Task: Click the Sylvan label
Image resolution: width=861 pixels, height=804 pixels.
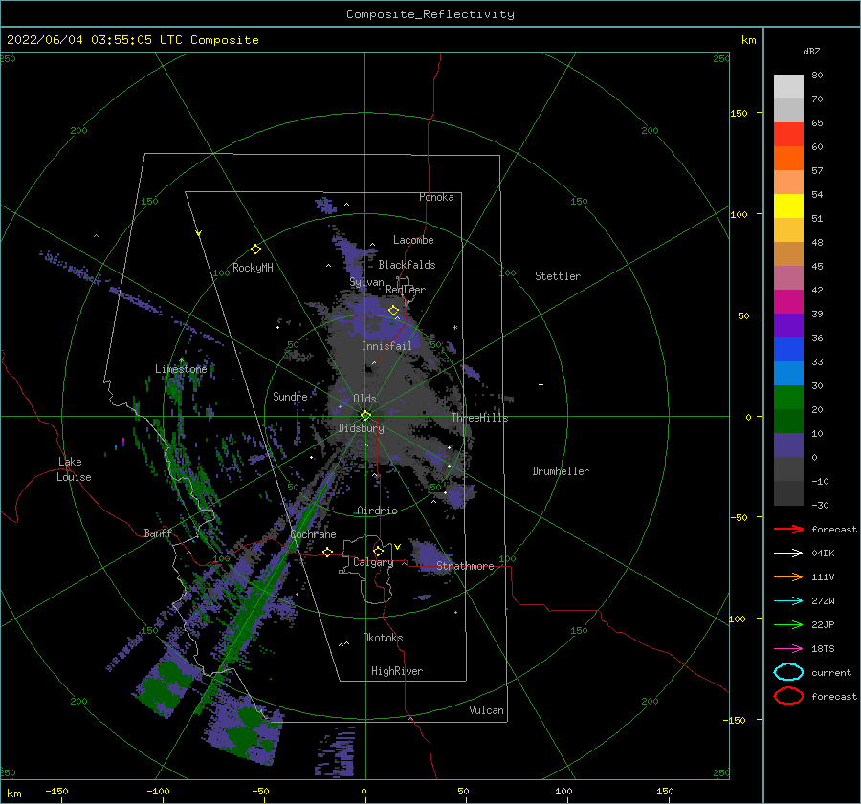Action: 366,282
